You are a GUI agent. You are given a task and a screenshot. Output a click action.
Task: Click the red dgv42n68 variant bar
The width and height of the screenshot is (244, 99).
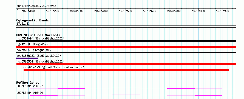click(126, 47)
